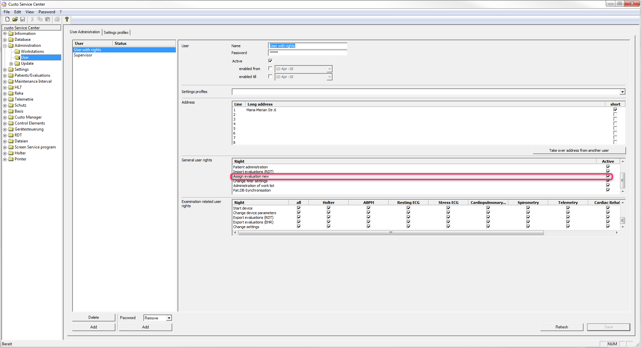
Task: Click the Custo Manager folder icon
Action: tap(11, 117)
